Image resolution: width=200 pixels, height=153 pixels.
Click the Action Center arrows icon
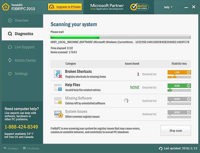point(10,60)
